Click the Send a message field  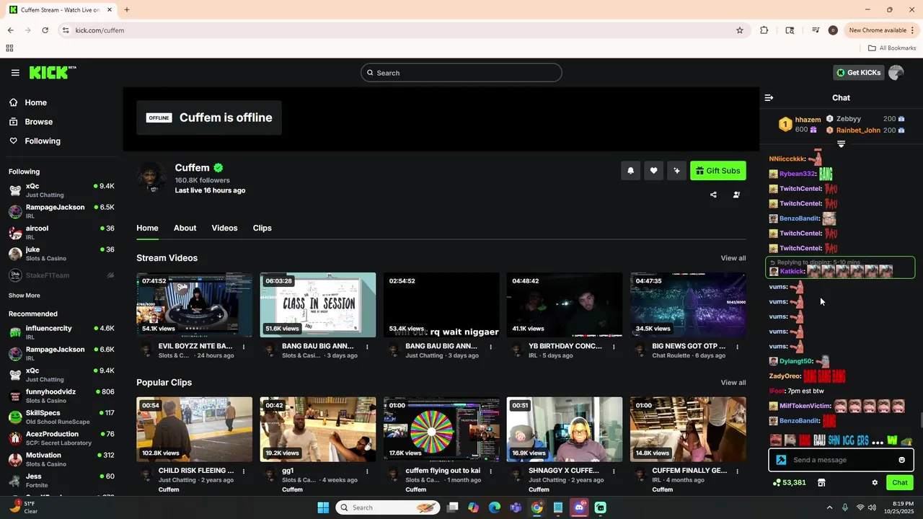click(841, 460)
